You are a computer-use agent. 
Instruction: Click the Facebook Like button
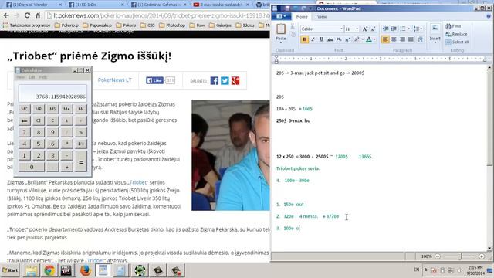pyautogui.click(x=154, y=80)
